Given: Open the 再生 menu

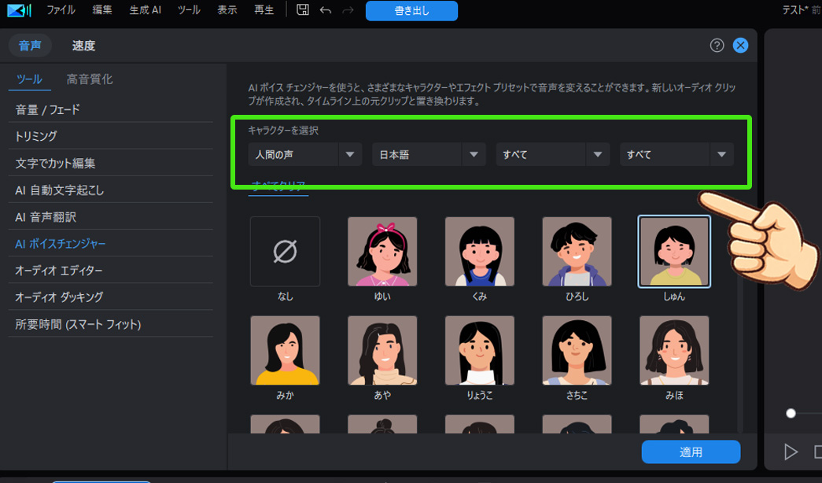Looking at the screenshot, I should (264, 10).
